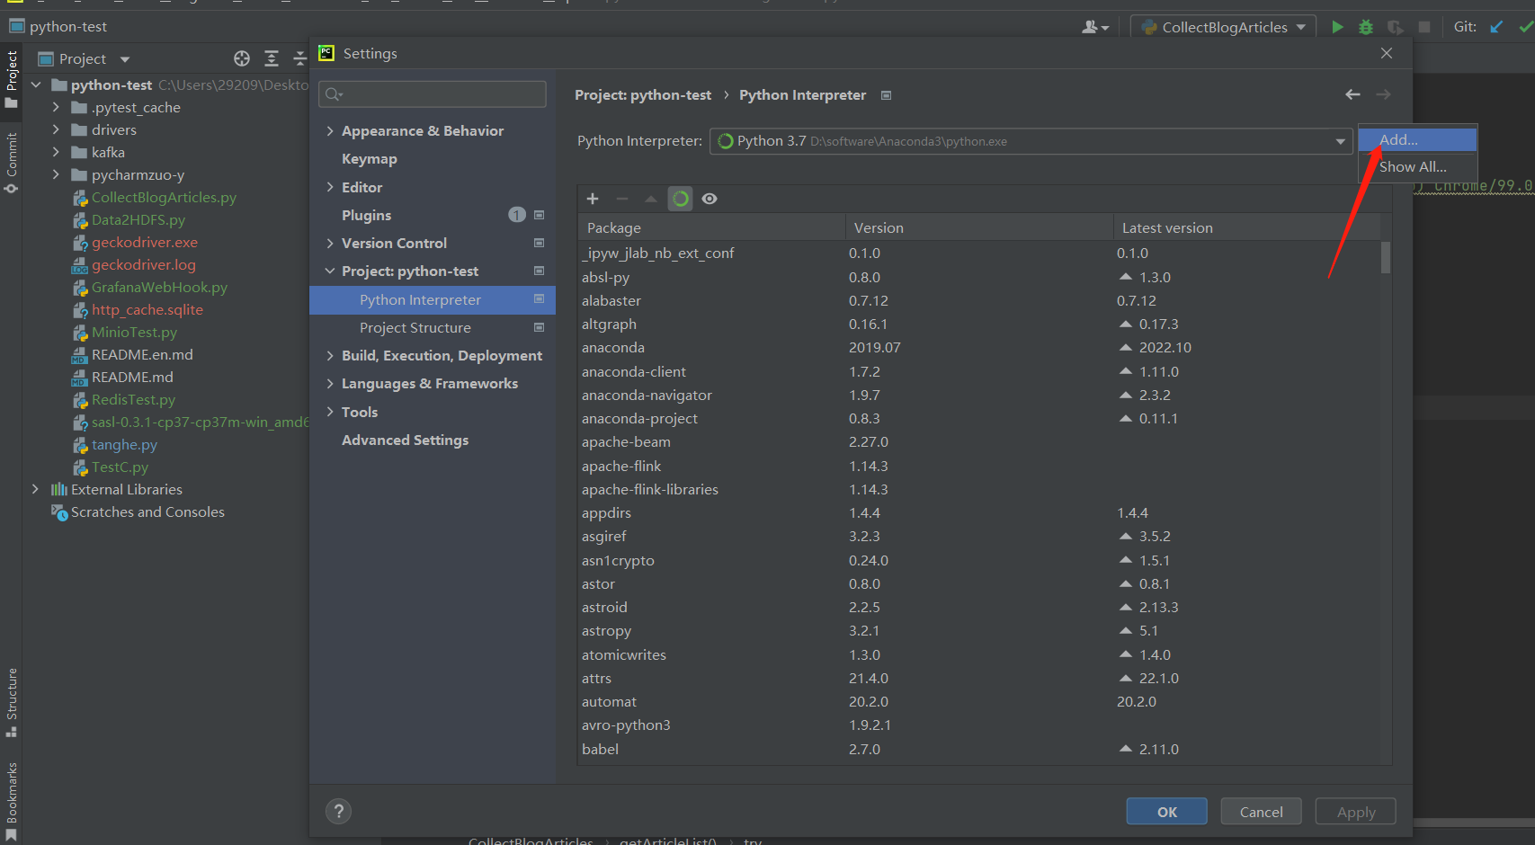1535x845 pixels.
Task: Select the astropy package row
Action: tap(980, 631)
